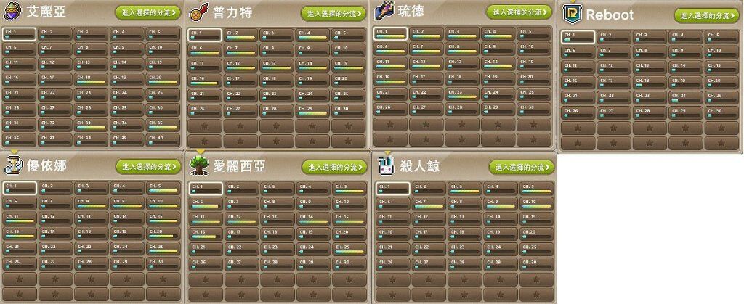The height and width of the screenshot is (304, 744).
Task: Select CH. 20 in the 普力特 world
Action: tap(348, 80)
